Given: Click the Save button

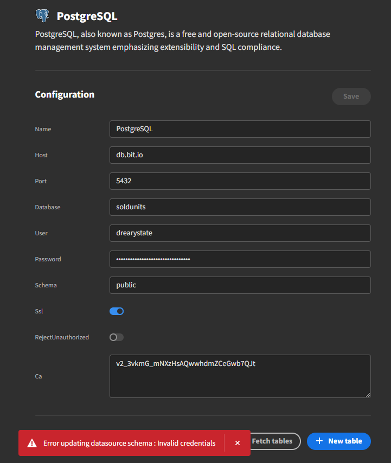Looking at the screenshot, I should [351, 96].
